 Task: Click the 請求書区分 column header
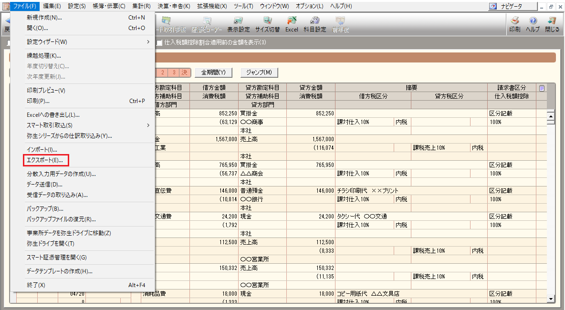512,88
